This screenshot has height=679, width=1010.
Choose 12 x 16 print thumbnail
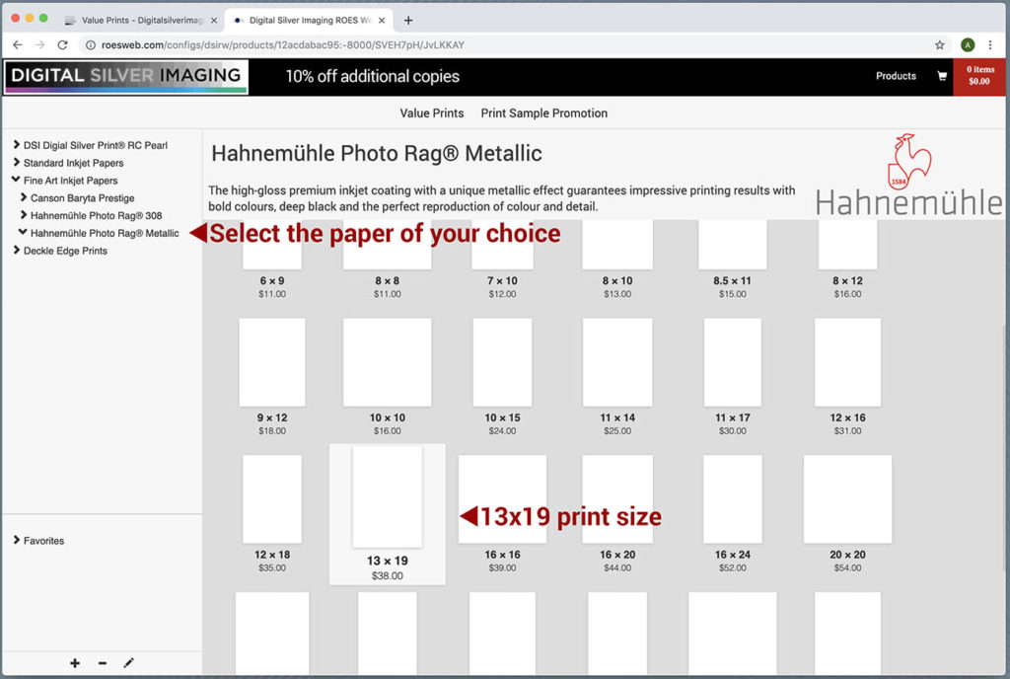(x=847, y=362)
